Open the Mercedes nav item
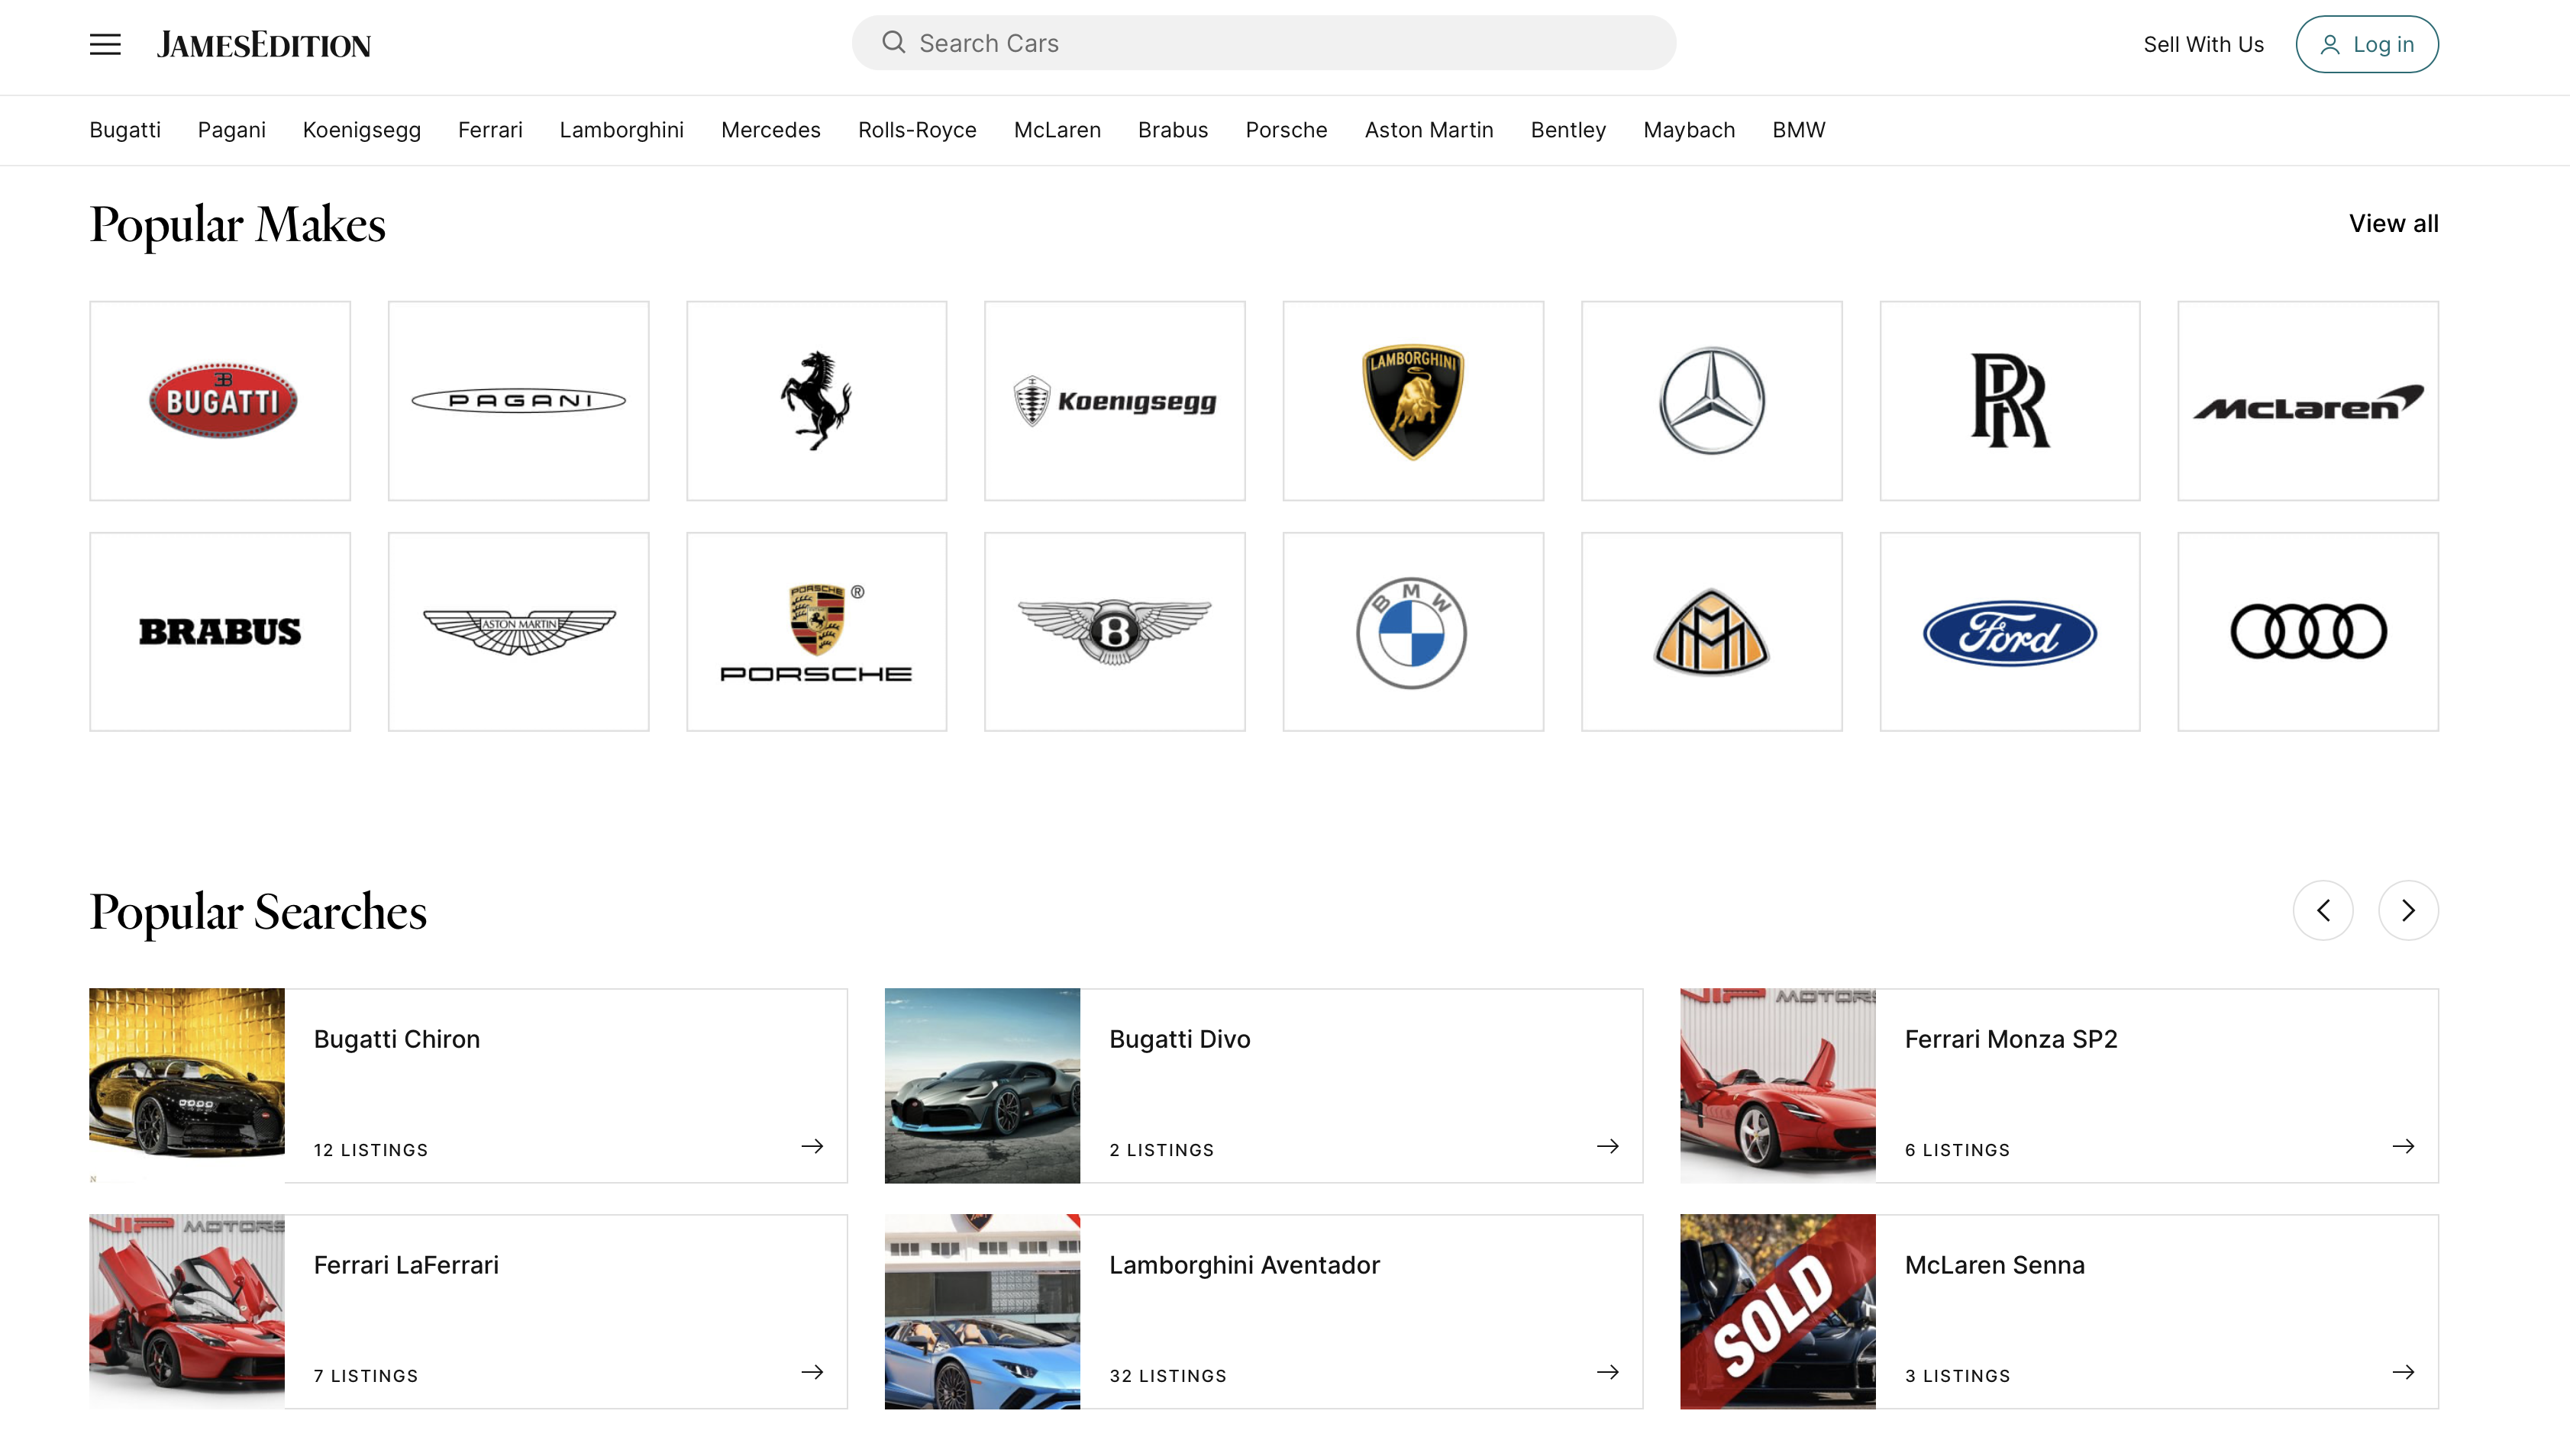 click(x=771, y=130)
